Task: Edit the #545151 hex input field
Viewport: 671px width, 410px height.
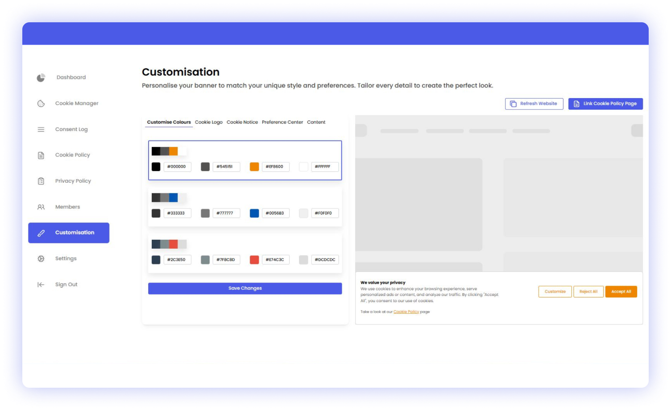Action: pyautogui.click(x=227, y=167)
